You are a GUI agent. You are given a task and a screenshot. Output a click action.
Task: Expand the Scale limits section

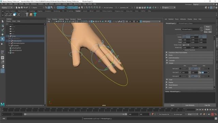point(190,80)
